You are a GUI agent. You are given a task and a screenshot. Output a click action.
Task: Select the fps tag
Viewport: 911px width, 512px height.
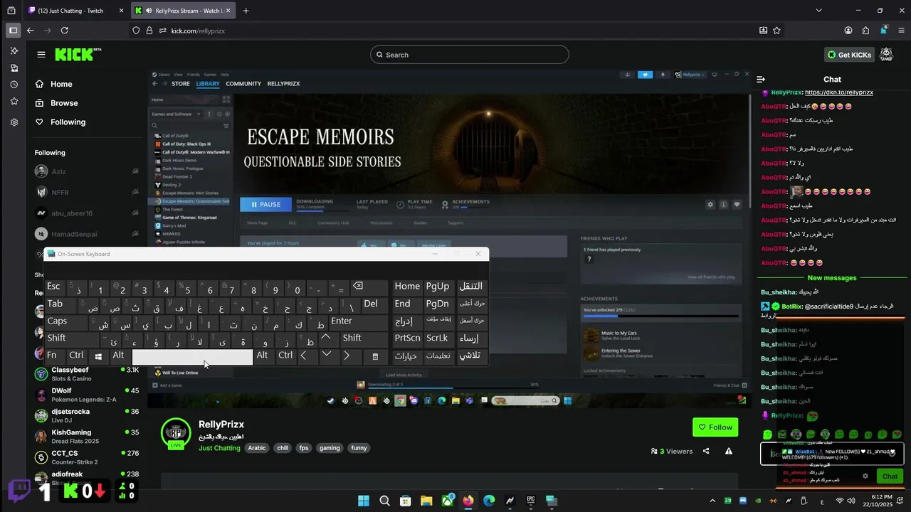[x=304, y=448]
